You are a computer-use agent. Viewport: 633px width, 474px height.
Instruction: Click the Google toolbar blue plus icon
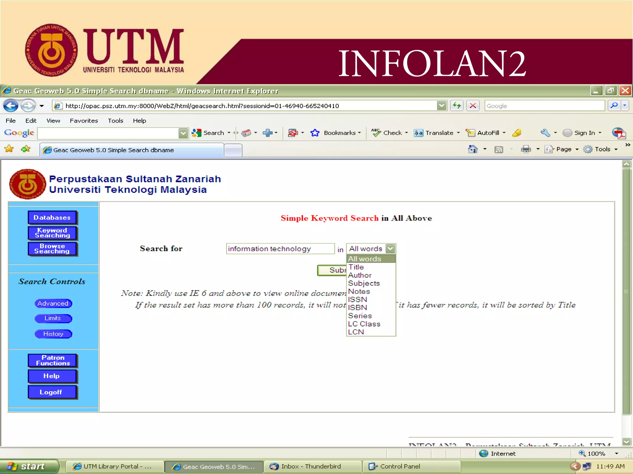tap(267, 133)
